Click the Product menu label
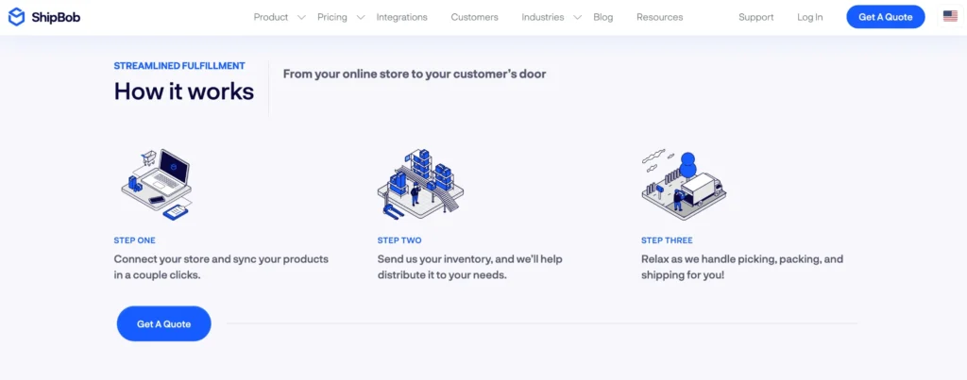This screenshot has height=380, width=967. [x=271, y=17]
